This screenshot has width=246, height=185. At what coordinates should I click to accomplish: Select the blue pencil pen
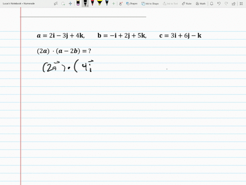click(107, 3)
